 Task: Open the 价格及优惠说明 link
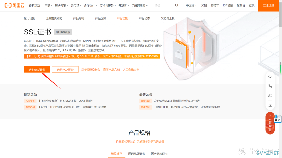tap(126, 142)
